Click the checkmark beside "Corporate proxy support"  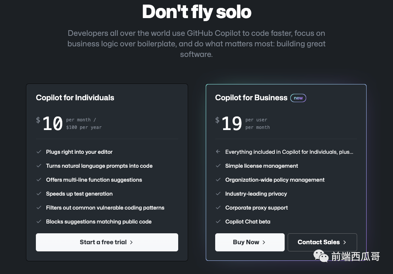click(x=218, y=208)
